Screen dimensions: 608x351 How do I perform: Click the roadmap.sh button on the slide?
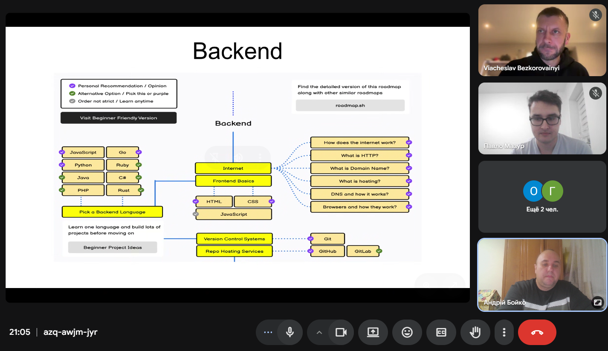click(350, 105)
